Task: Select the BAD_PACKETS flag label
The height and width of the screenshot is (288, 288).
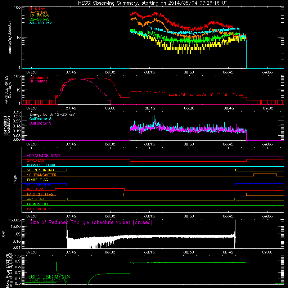Action: (39, 209)
